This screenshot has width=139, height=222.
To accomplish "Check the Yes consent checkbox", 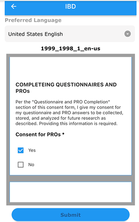I will pos(21,150).
